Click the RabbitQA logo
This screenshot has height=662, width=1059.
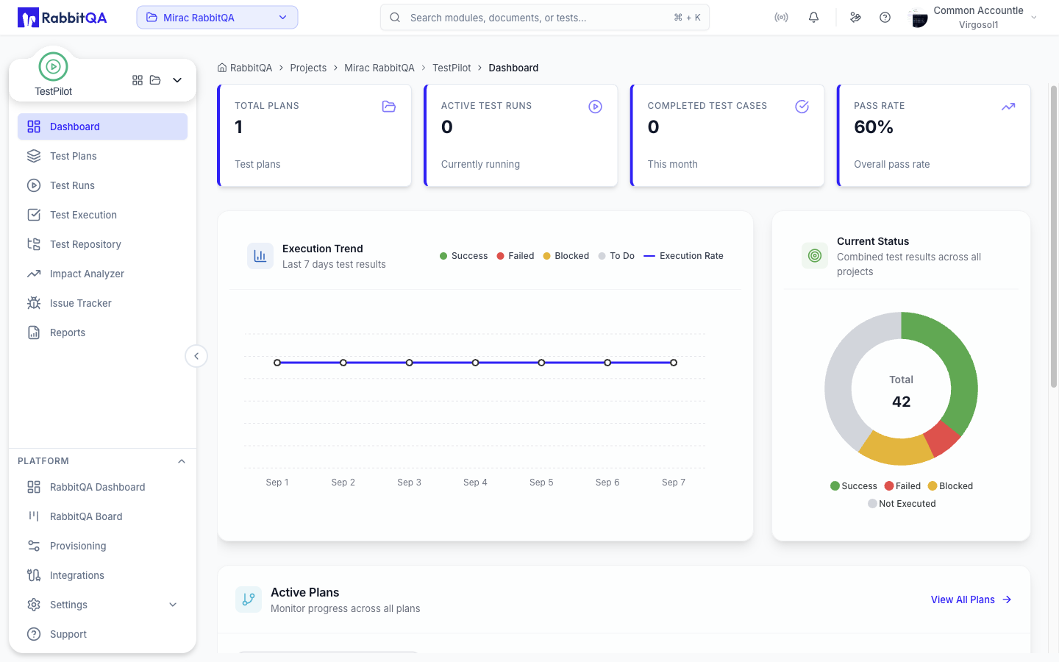tap(63, 18)
